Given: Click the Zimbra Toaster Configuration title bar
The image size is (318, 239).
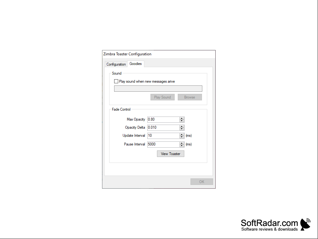Looking at the screenshot, I should tap(159, 54).
